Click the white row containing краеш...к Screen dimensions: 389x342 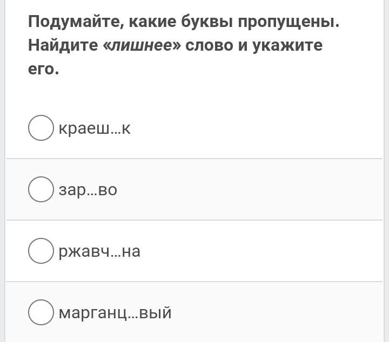click(x=194, y=128)
